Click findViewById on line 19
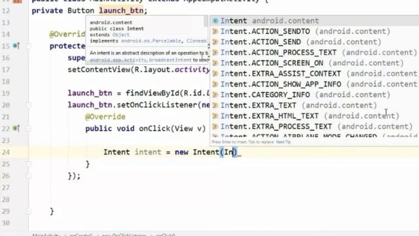The image size is (419, 236). 153,93
